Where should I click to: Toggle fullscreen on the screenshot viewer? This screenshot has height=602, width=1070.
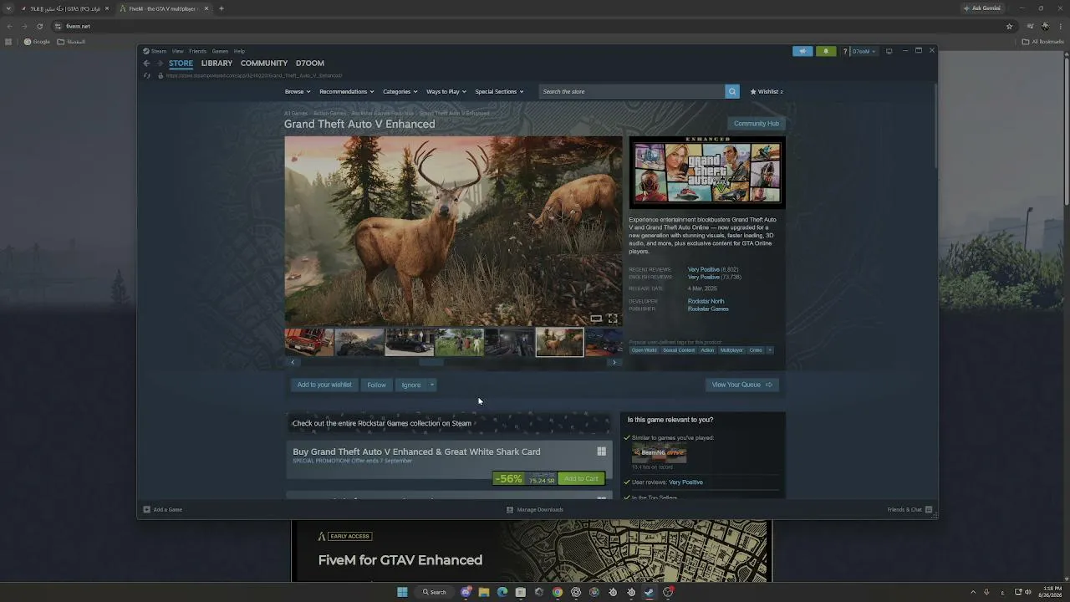tap(613, 319)
